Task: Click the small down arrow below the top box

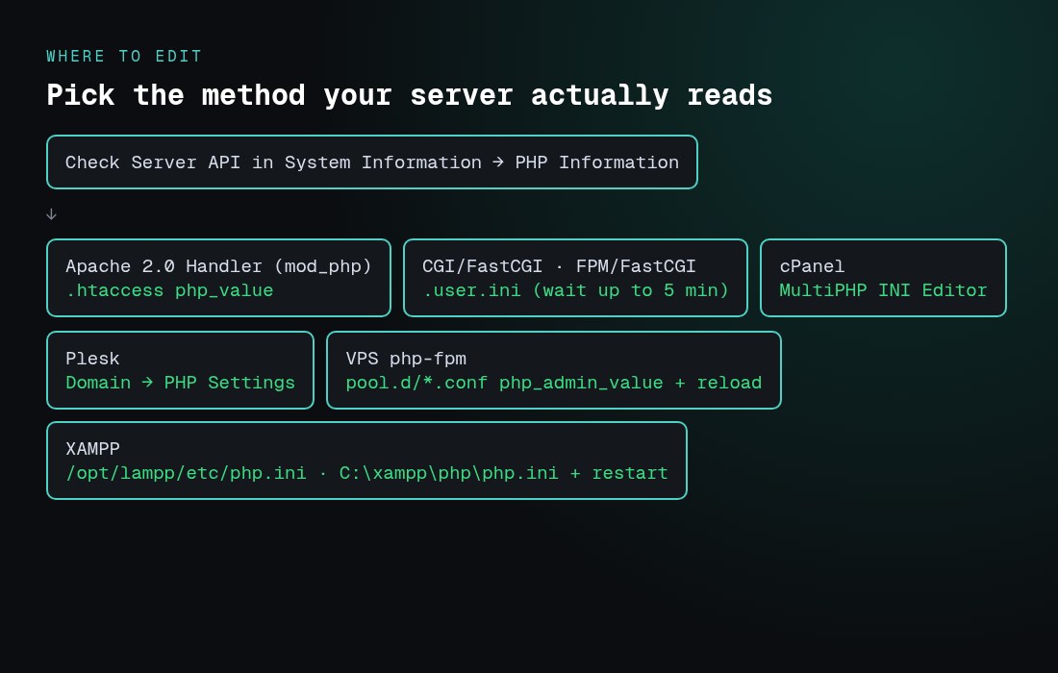Action: (51, 214)
